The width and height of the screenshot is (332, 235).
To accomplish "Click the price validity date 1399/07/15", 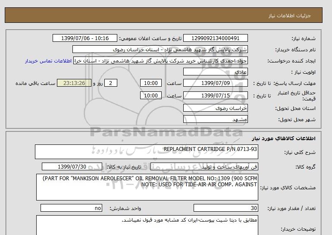I will click(x=216, y=96).
